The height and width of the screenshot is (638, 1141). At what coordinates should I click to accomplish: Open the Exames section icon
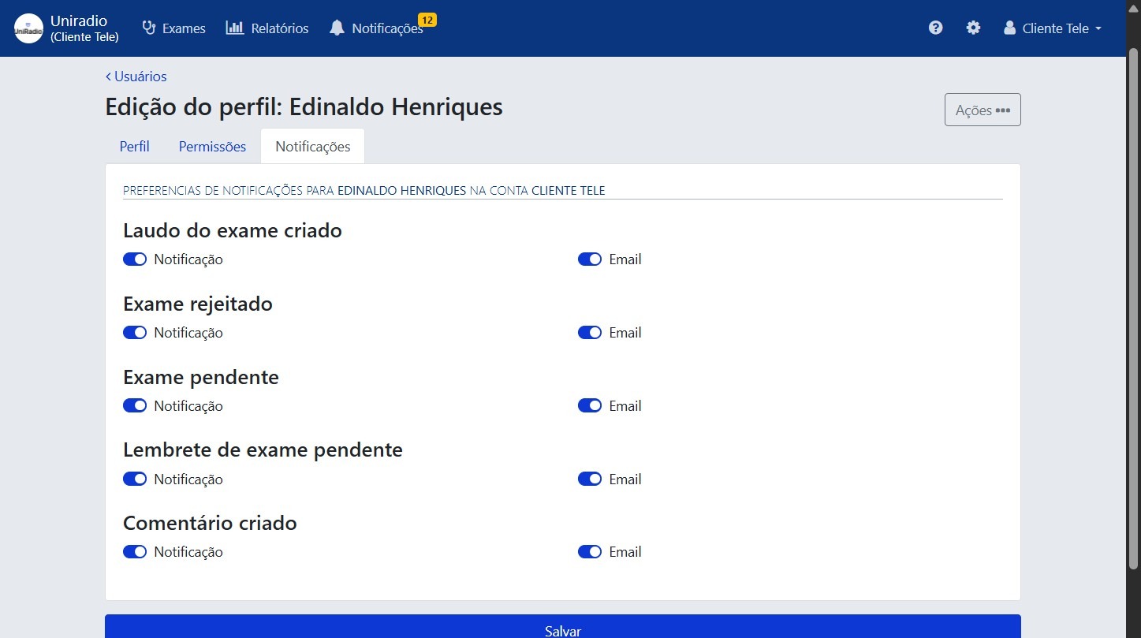tap(148, 28)
